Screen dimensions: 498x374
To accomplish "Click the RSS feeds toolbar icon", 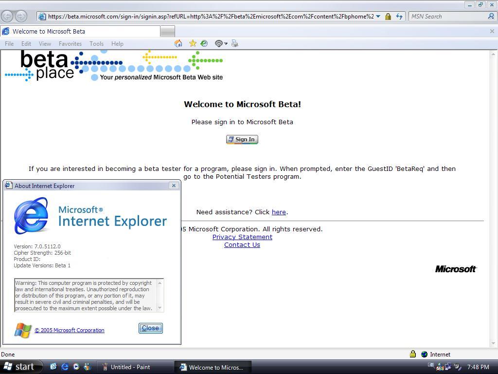I will pos(218,43).
